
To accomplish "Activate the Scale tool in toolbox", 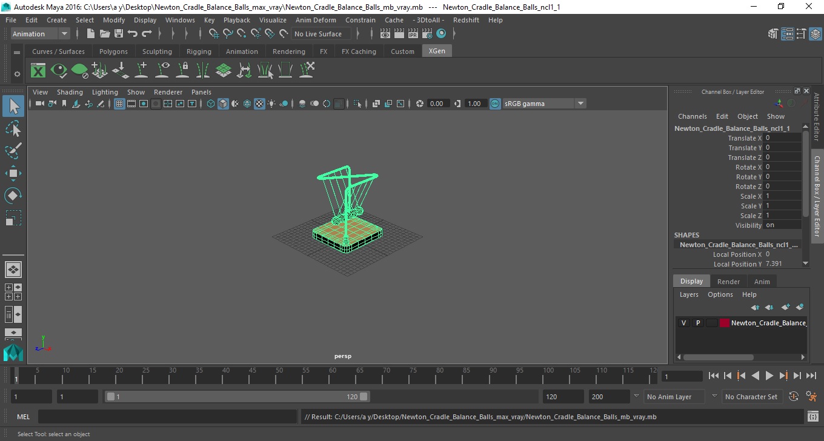I will [x=13, y=218].
